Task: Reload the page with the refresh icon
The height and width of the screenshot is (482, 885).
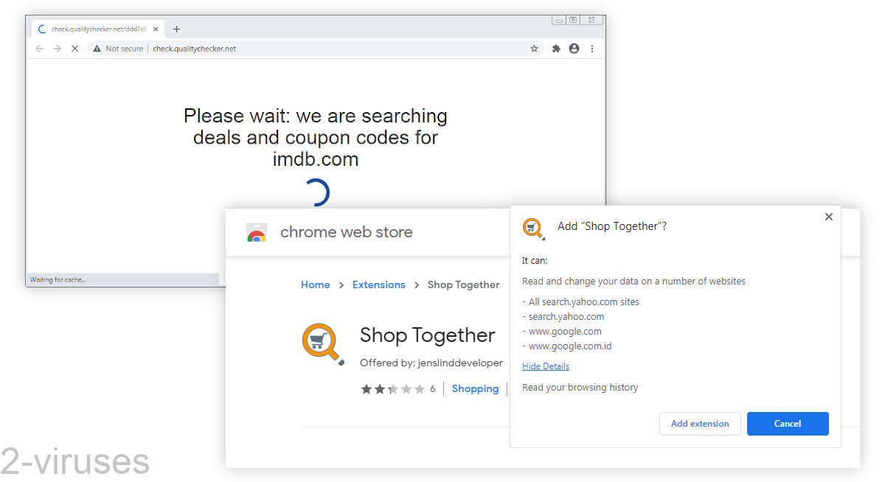Action: (74, 48)
